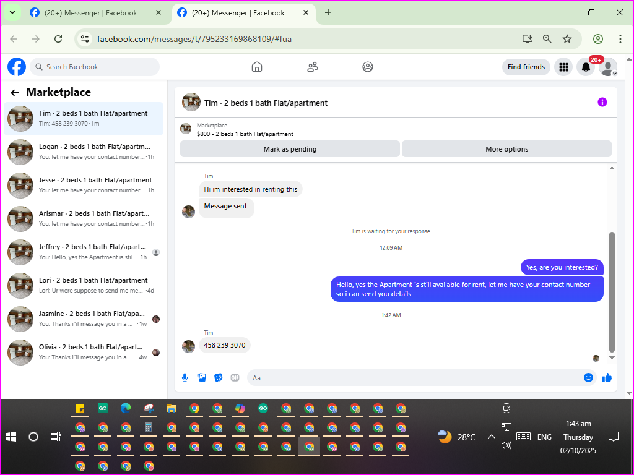Close the first Messenger tab
Viewport: 634px width, 475px height.
point(158,12)
